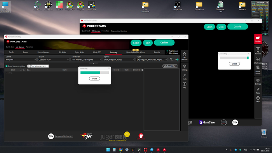The image size is (272, 153).
Task: Open Settings gear in front lobby sidebar
Action: pyautogui.click(x=185, y=68)
